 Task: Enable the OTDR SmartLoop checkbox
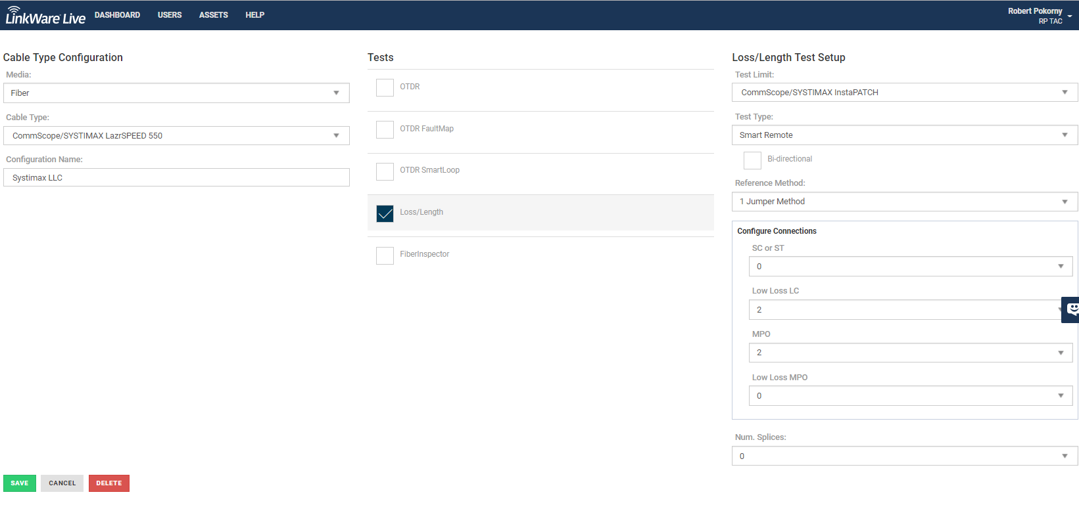point(385,171)
